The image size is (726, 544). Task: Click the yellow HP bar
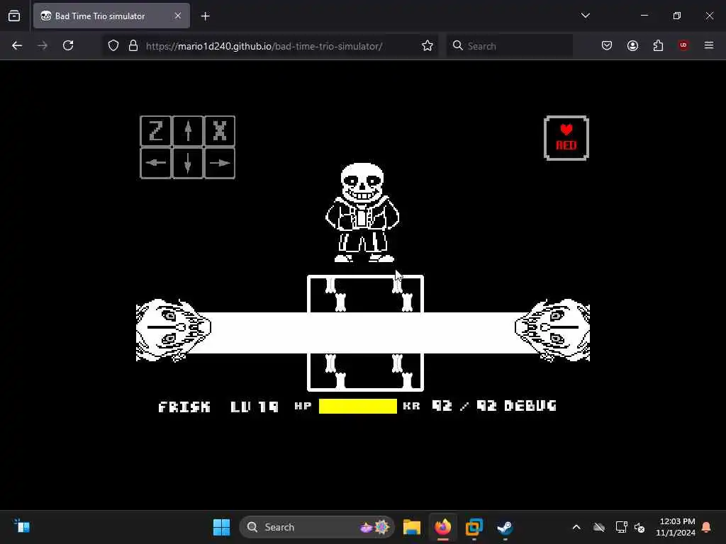tap(358, 406)
